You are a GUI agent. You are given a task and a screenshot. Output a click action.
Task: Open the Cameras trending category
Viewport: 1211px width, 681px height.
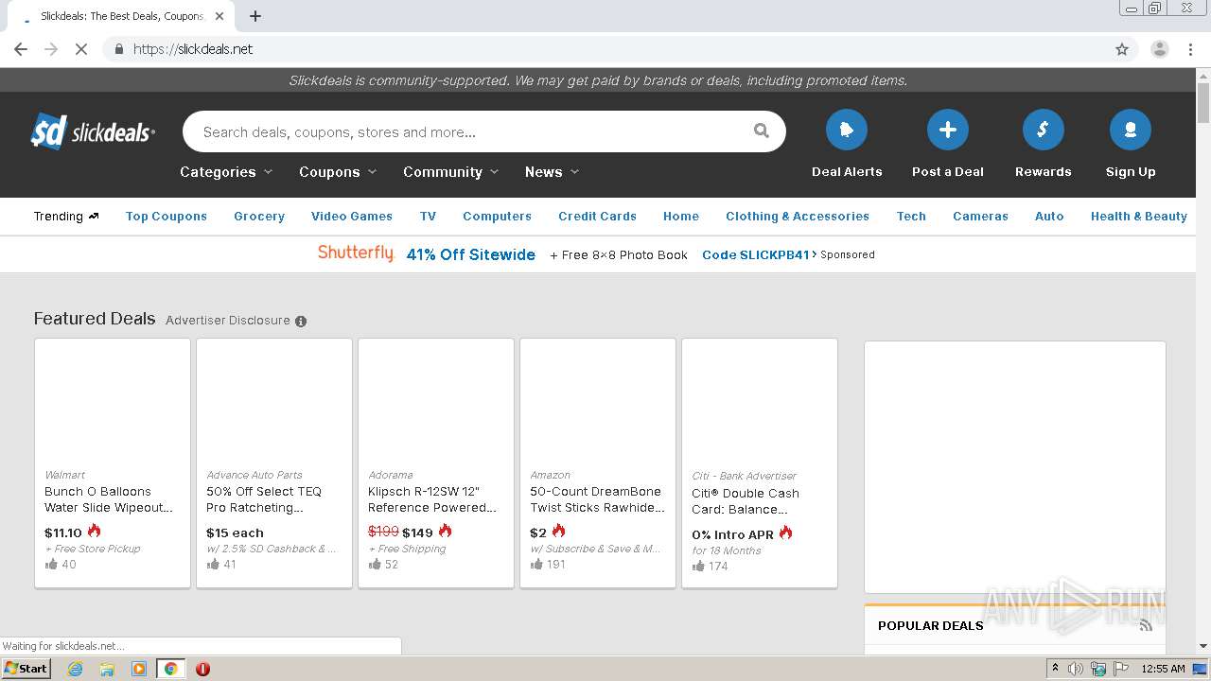(980, 217)
